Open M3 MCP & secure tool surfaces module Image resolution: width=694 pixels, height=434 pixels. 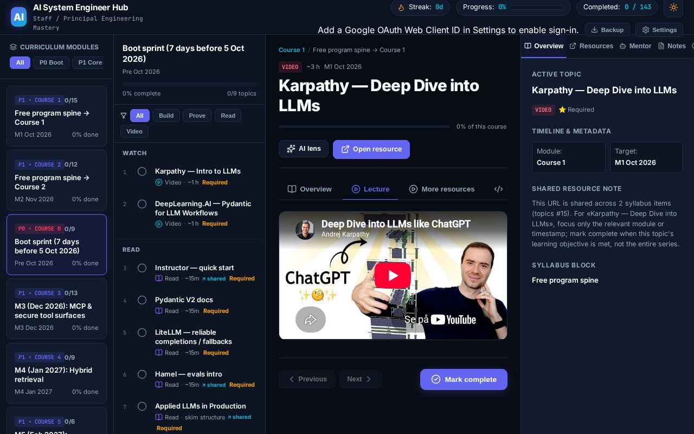[56, 309]
